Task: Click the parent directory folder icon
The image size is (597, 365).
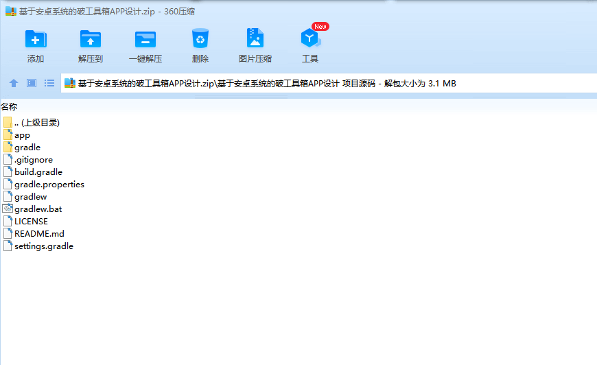Action: (x=8, y=122)
